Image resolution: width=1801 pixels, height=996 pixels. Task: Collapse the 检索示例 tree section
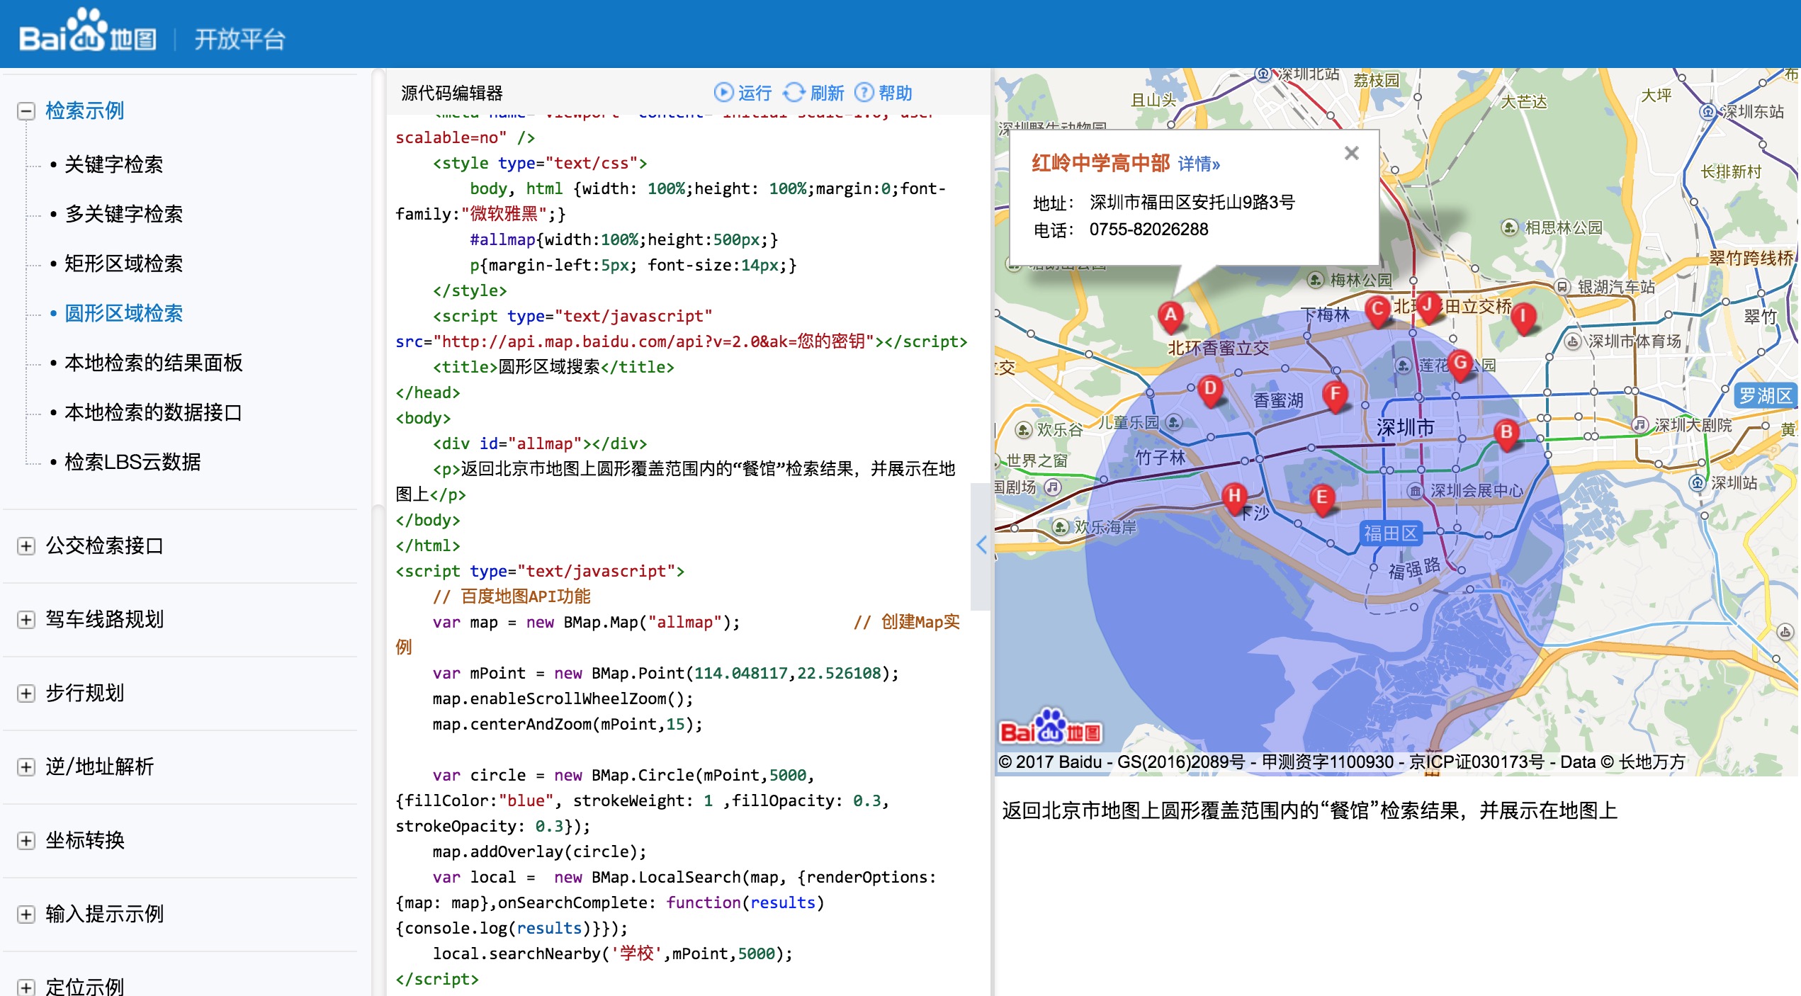(26, 111)
